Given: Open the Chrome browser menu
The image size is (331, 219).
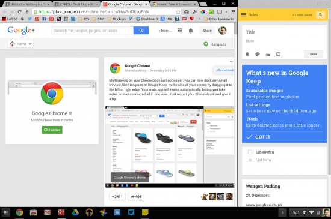Looking at the screenshot, I should pos(234,12).
